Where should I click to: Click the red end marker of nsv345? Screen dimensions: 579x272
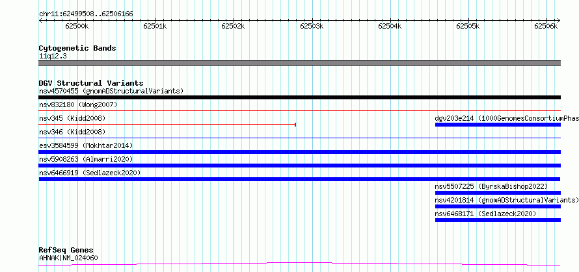pos(295,125)
